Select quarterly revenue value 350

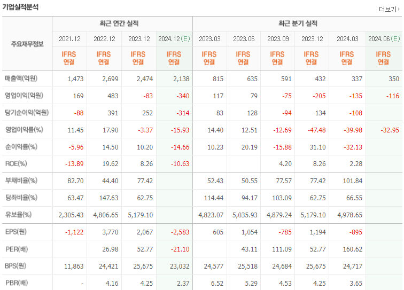click(394, 79)
